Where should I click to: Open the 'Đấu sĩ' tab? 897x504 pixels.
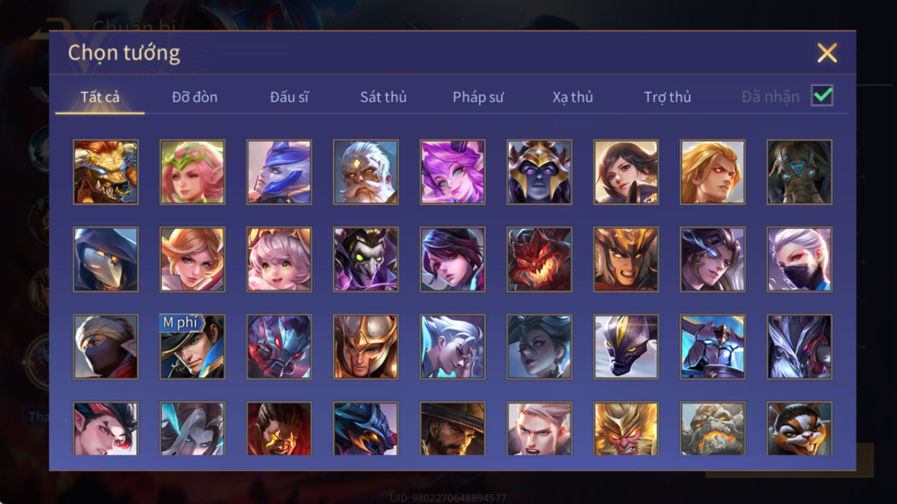click(289, 97)
